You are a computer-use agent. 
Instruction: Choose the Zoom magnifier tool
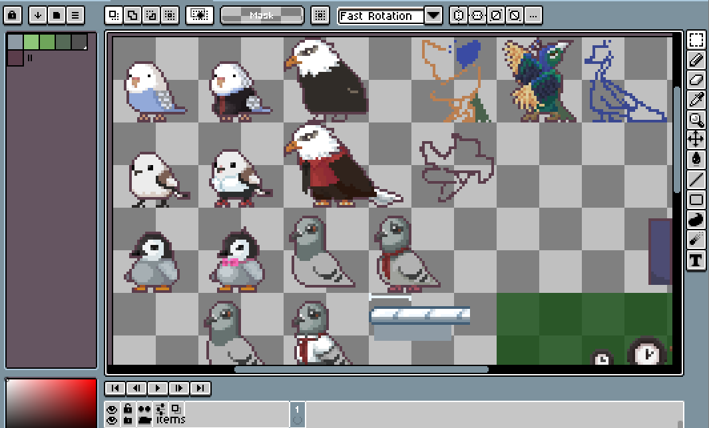(696, 120)
